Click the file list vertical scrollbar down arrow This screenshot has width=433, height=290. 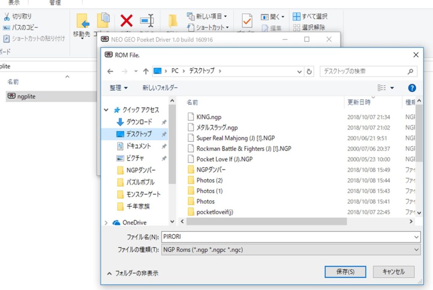419,213
